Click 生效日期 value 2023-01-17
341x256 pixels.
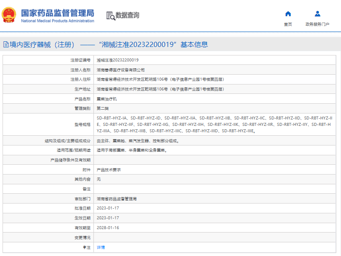pyautogui.click(x=108, y=218)
